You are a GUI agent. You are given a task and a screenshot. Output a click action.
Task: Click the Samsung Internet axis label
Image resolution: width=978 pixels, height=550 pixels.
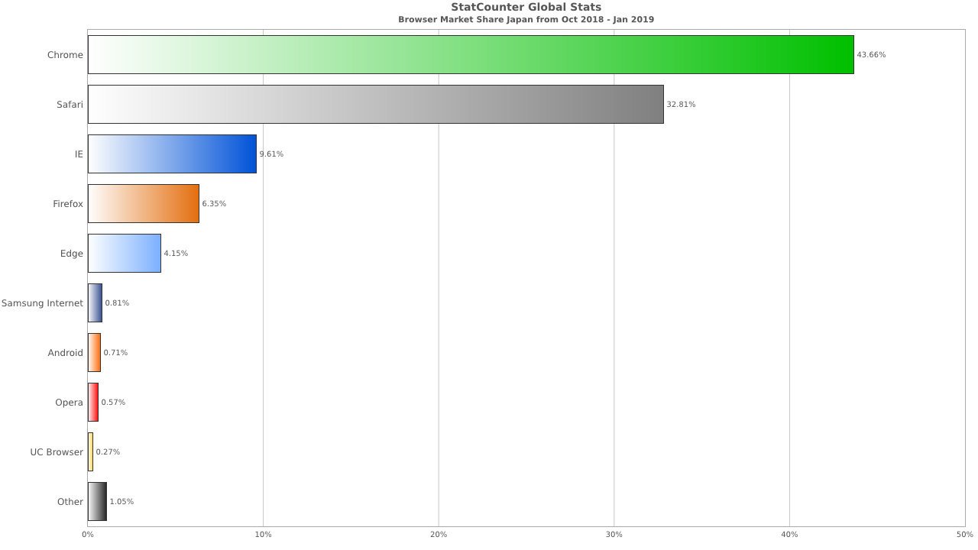[42, 303]
